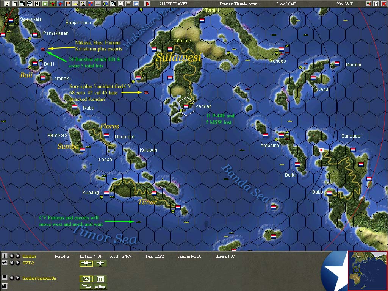Click the 'Date: 1/1/42' status text

tap(286, 4)
